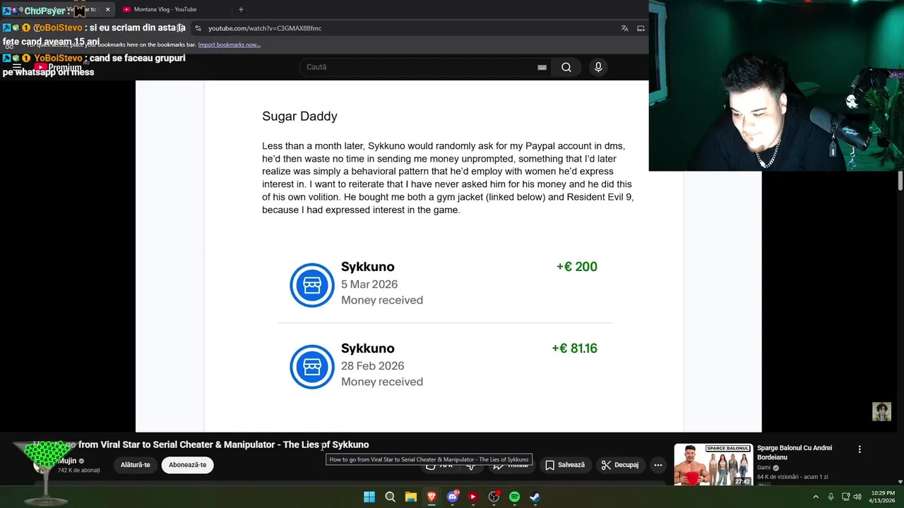The height and width of the screenshot is (508, 904).
Task: Open Discord from taskbar
Action: tap(453, 497)
